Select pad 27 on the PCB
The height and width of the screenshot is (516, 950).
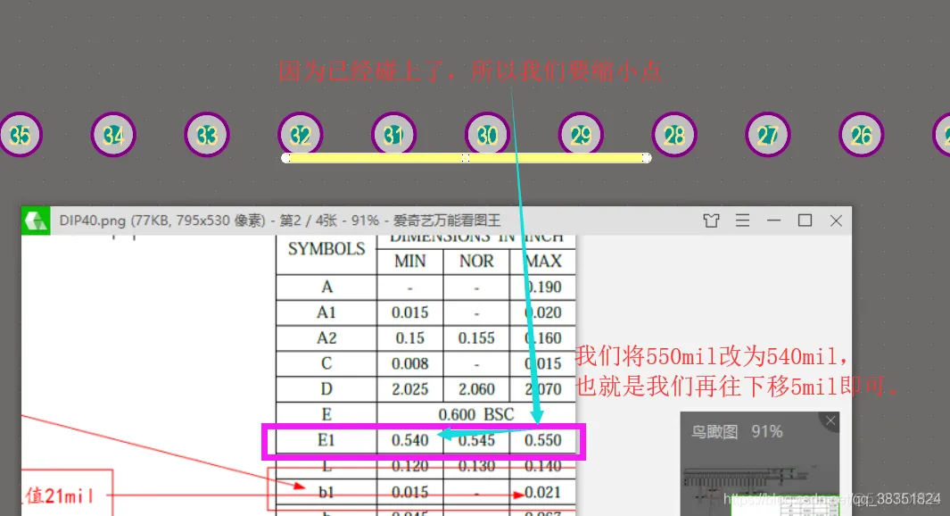click(x=768, y=136)
